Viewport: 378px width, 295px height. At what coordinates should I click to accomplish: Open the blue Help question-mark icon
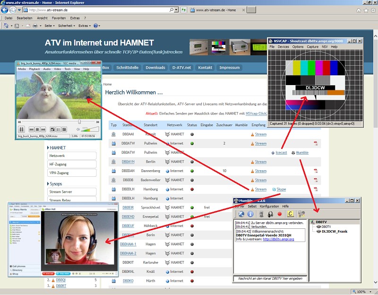tap(96, 26)
